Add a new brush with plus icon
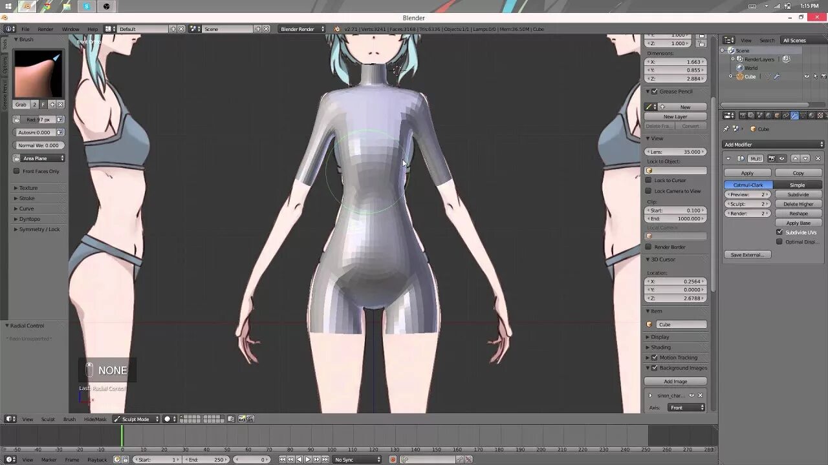Screen dimensions: 828x465 tap(52, 104)
